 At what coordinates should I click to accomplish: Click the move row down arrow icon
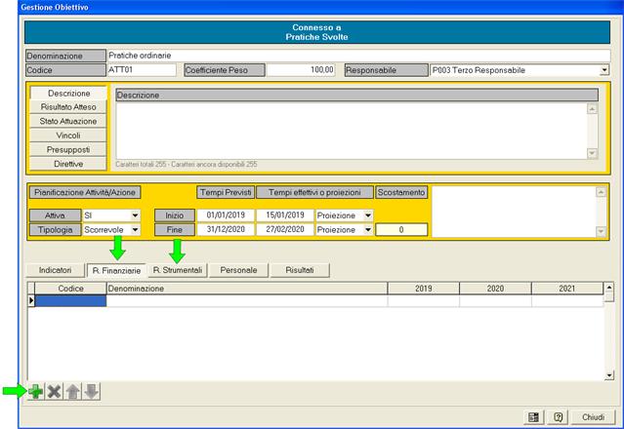point(90,391)
